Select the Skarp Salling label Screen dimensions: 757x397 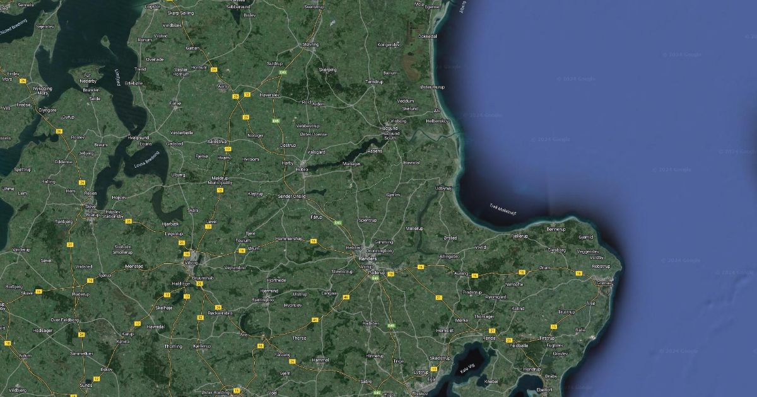(x=180, y=13)
